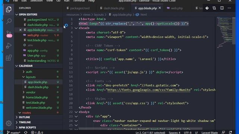Click layouts in the breadcrumb path
Screen dimensions: 239x134
[x=99, y=15]
